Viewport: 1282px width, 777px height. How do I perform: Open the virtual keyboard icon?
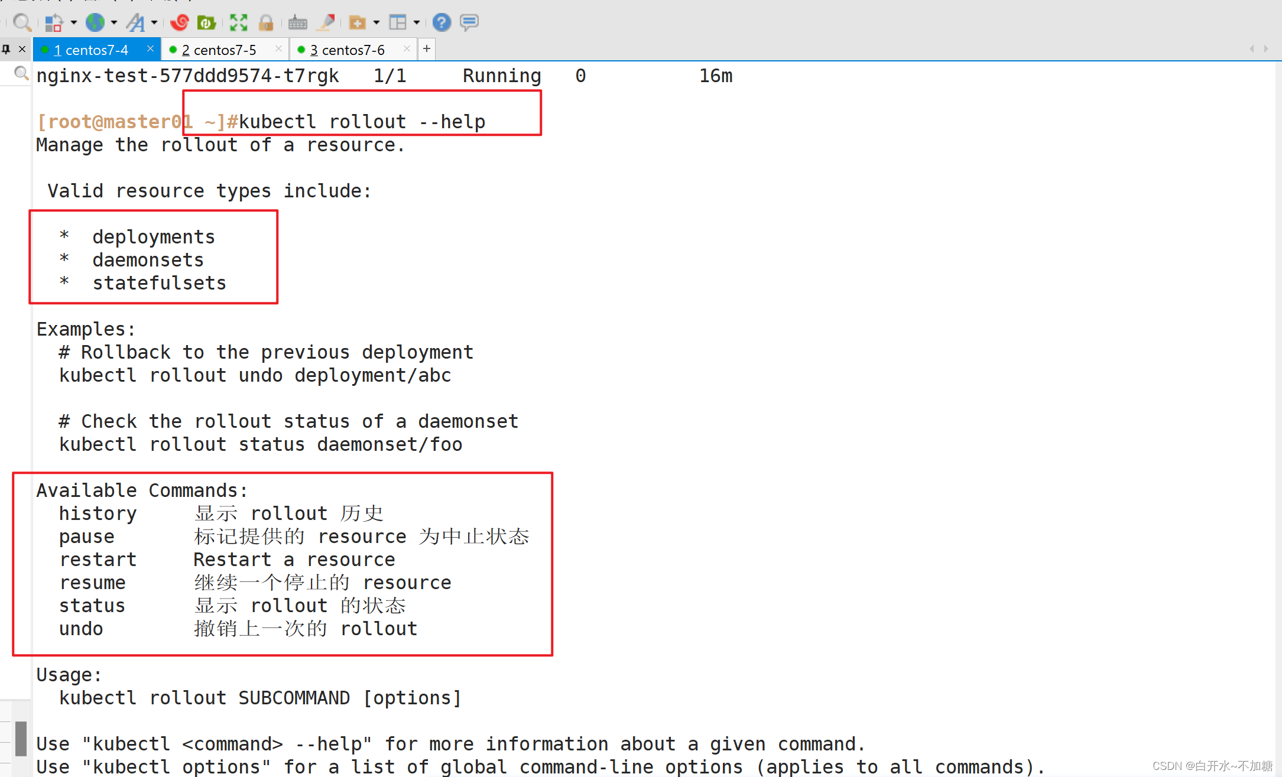pos(297,22)
